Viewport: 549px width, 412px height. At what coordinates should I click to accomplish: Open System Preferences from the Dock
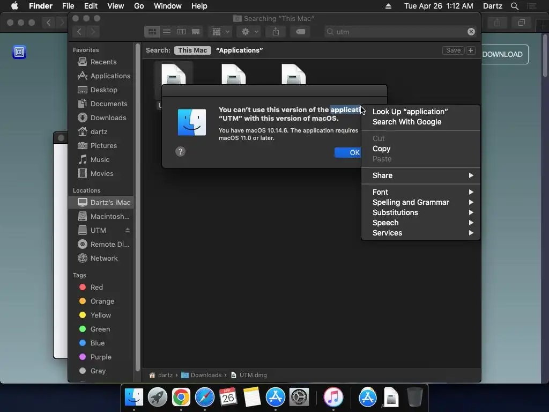299,398
